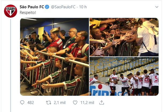Screen dimensions: 165x112
Task: Click the @SaoPauloFC handle
Action: coord(63,7)
